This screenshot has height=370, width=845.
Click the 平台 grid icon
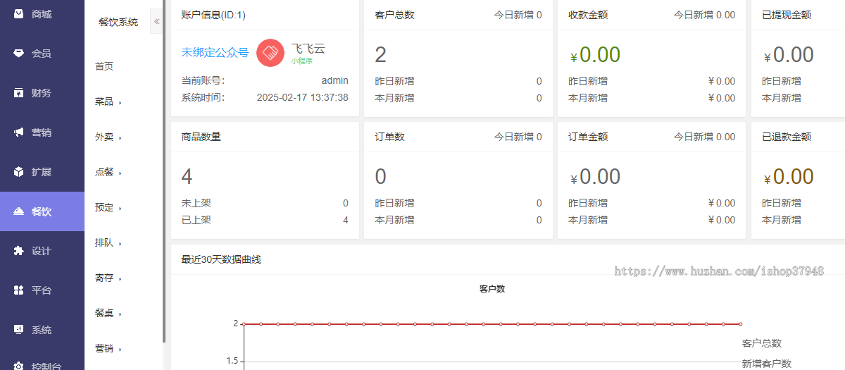(x=18, y=290)
